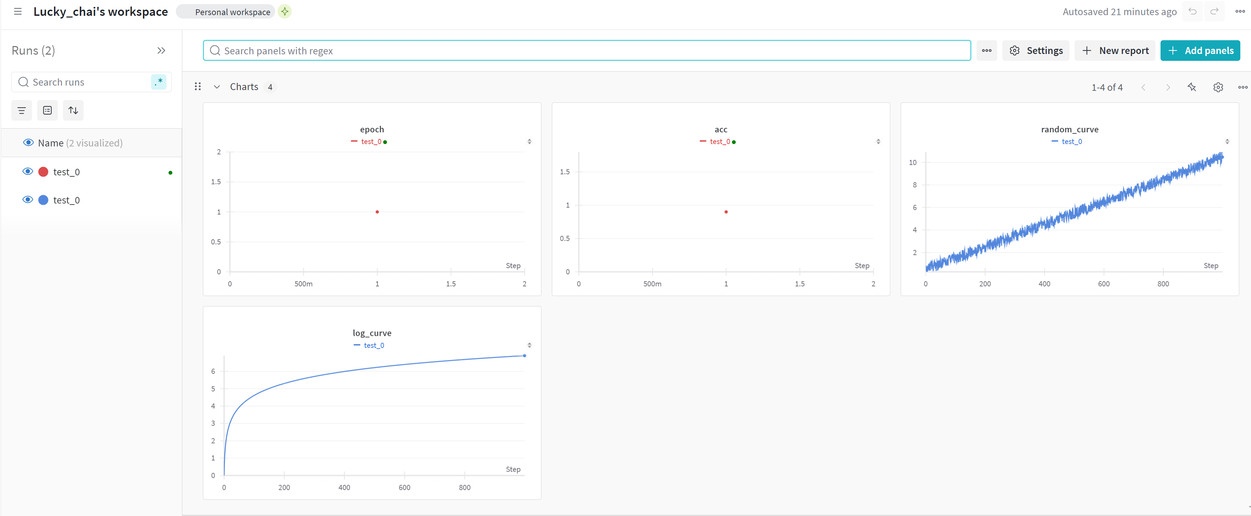Image resolution: width=1251 pixels, height=516 pixels.
Task: Click the group runs icon
Action: [47, 111]
